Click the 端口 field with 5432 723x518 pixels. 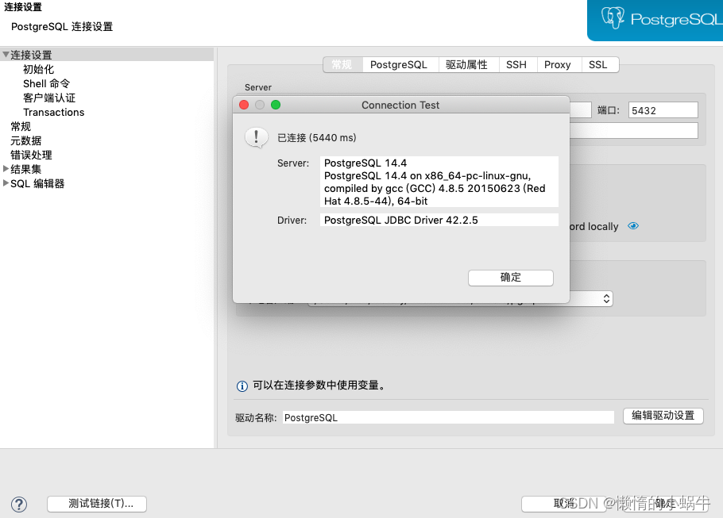(663, 110)
